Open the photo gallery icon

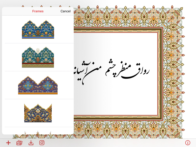tap(19, 143)
